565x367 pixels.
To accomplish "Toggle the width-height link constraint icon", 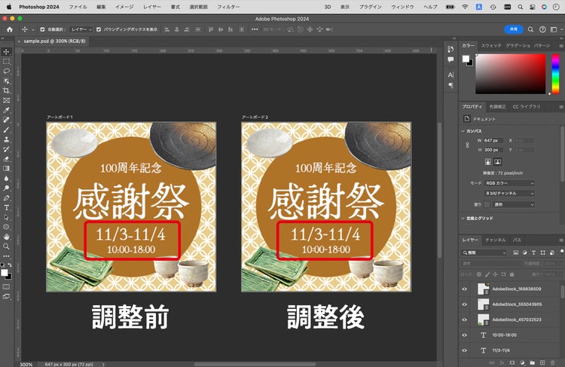I will tap(467, 145).
